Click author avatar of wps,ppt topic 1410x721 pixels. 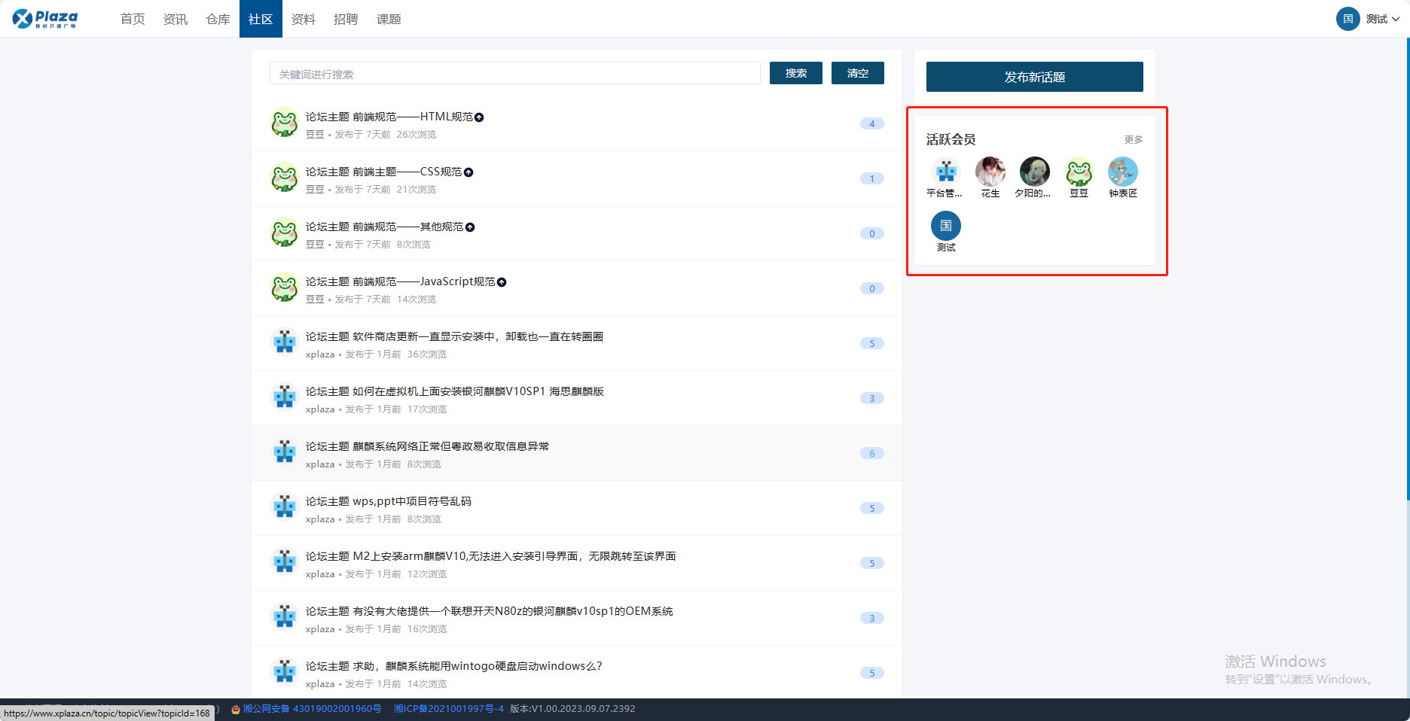pyautogui.click(x=285, y=507)
